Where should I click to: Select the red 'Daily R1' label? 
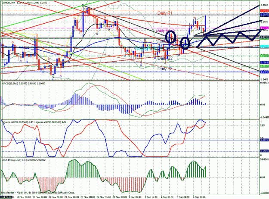(165, 13)
